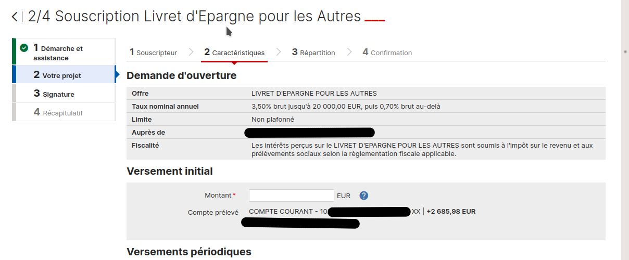Viewport: 629px width, 260px height.
Task: Click the green checkmark on Démarche et assistance
Action: (x=24, y=48)
